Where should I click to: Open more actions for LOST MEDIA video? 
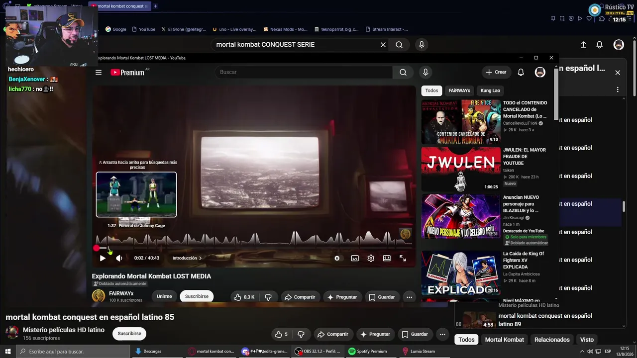(409, 297)
